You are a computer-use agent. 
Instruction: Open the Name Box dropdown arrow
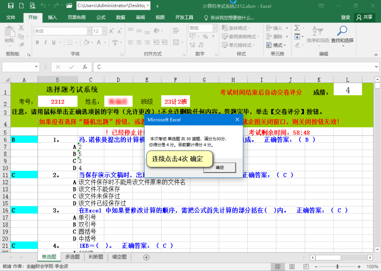pyautogui.click(x=36, y=67)
